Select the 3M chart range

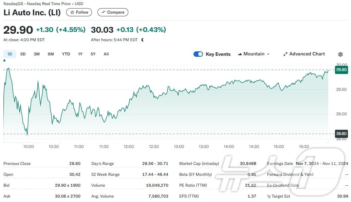(x=37, y=54)
